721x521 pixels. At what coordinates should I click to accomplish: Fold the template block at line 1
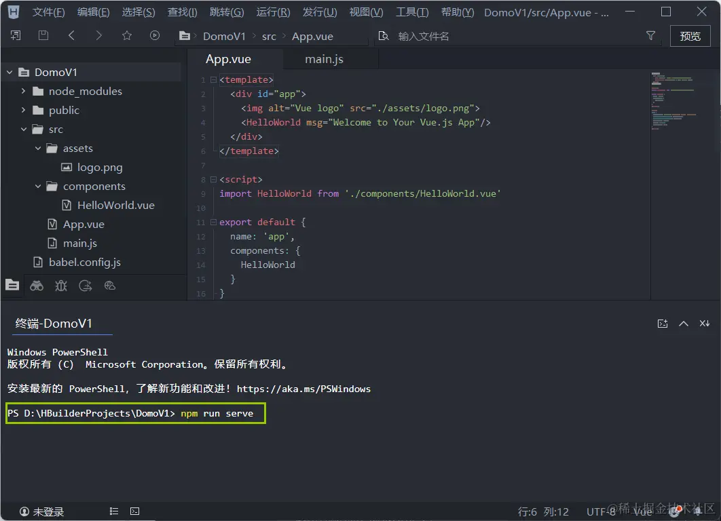tap(213, 79)
